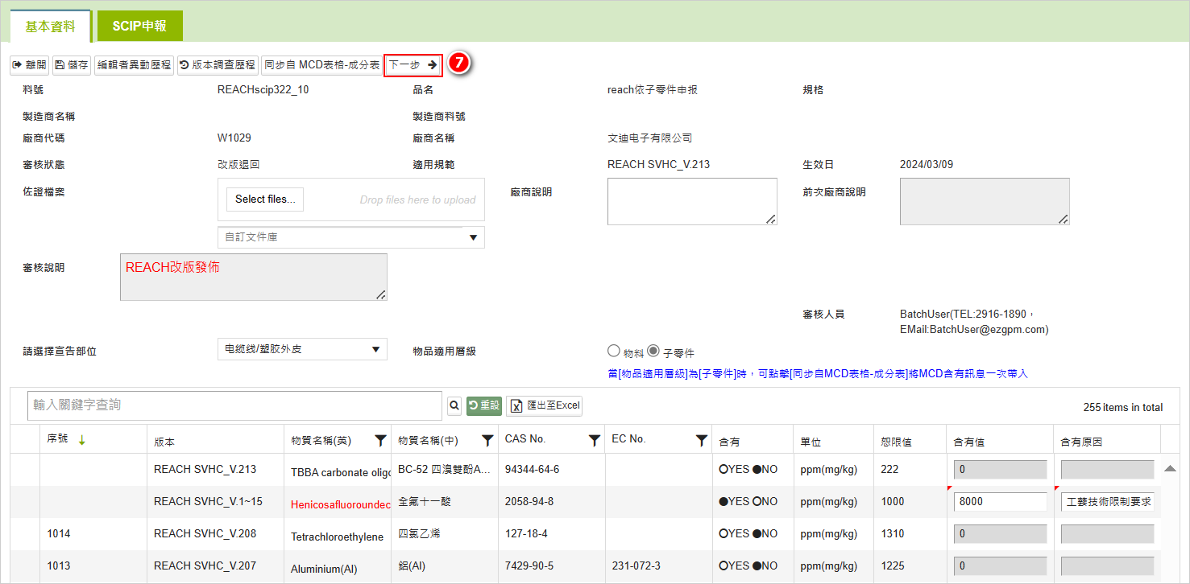The height and width of the screenshot is (584, 1190).
Task: Click the threshold value 1310
Action: 893,533
